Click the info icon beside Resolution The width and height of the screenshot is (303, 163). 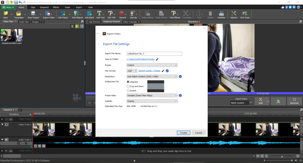(180, 76)
